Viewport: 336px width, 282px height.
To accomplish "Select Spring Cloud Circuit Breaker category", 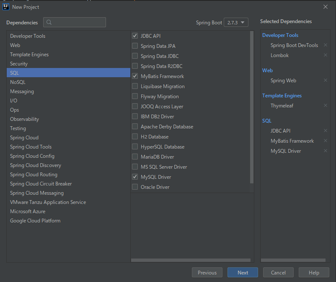I will pyautogui.click(x=68, y=183).
